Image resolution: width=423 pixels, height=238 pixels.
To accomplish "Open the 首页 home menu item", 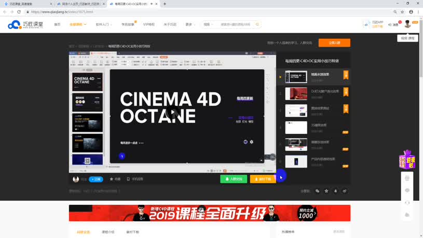I will 57,24.
